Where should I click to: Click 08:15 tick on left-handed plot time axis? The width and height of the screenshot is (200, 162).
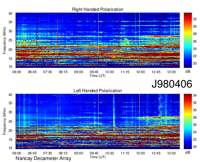click(x=63, y=153)
